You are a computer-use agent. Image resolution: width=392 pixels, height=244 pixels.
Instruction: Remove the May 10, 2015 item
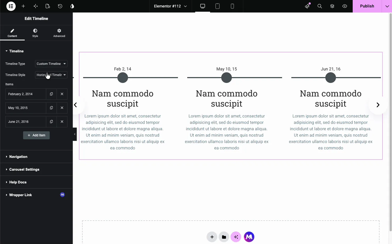(x=62, y=108)
